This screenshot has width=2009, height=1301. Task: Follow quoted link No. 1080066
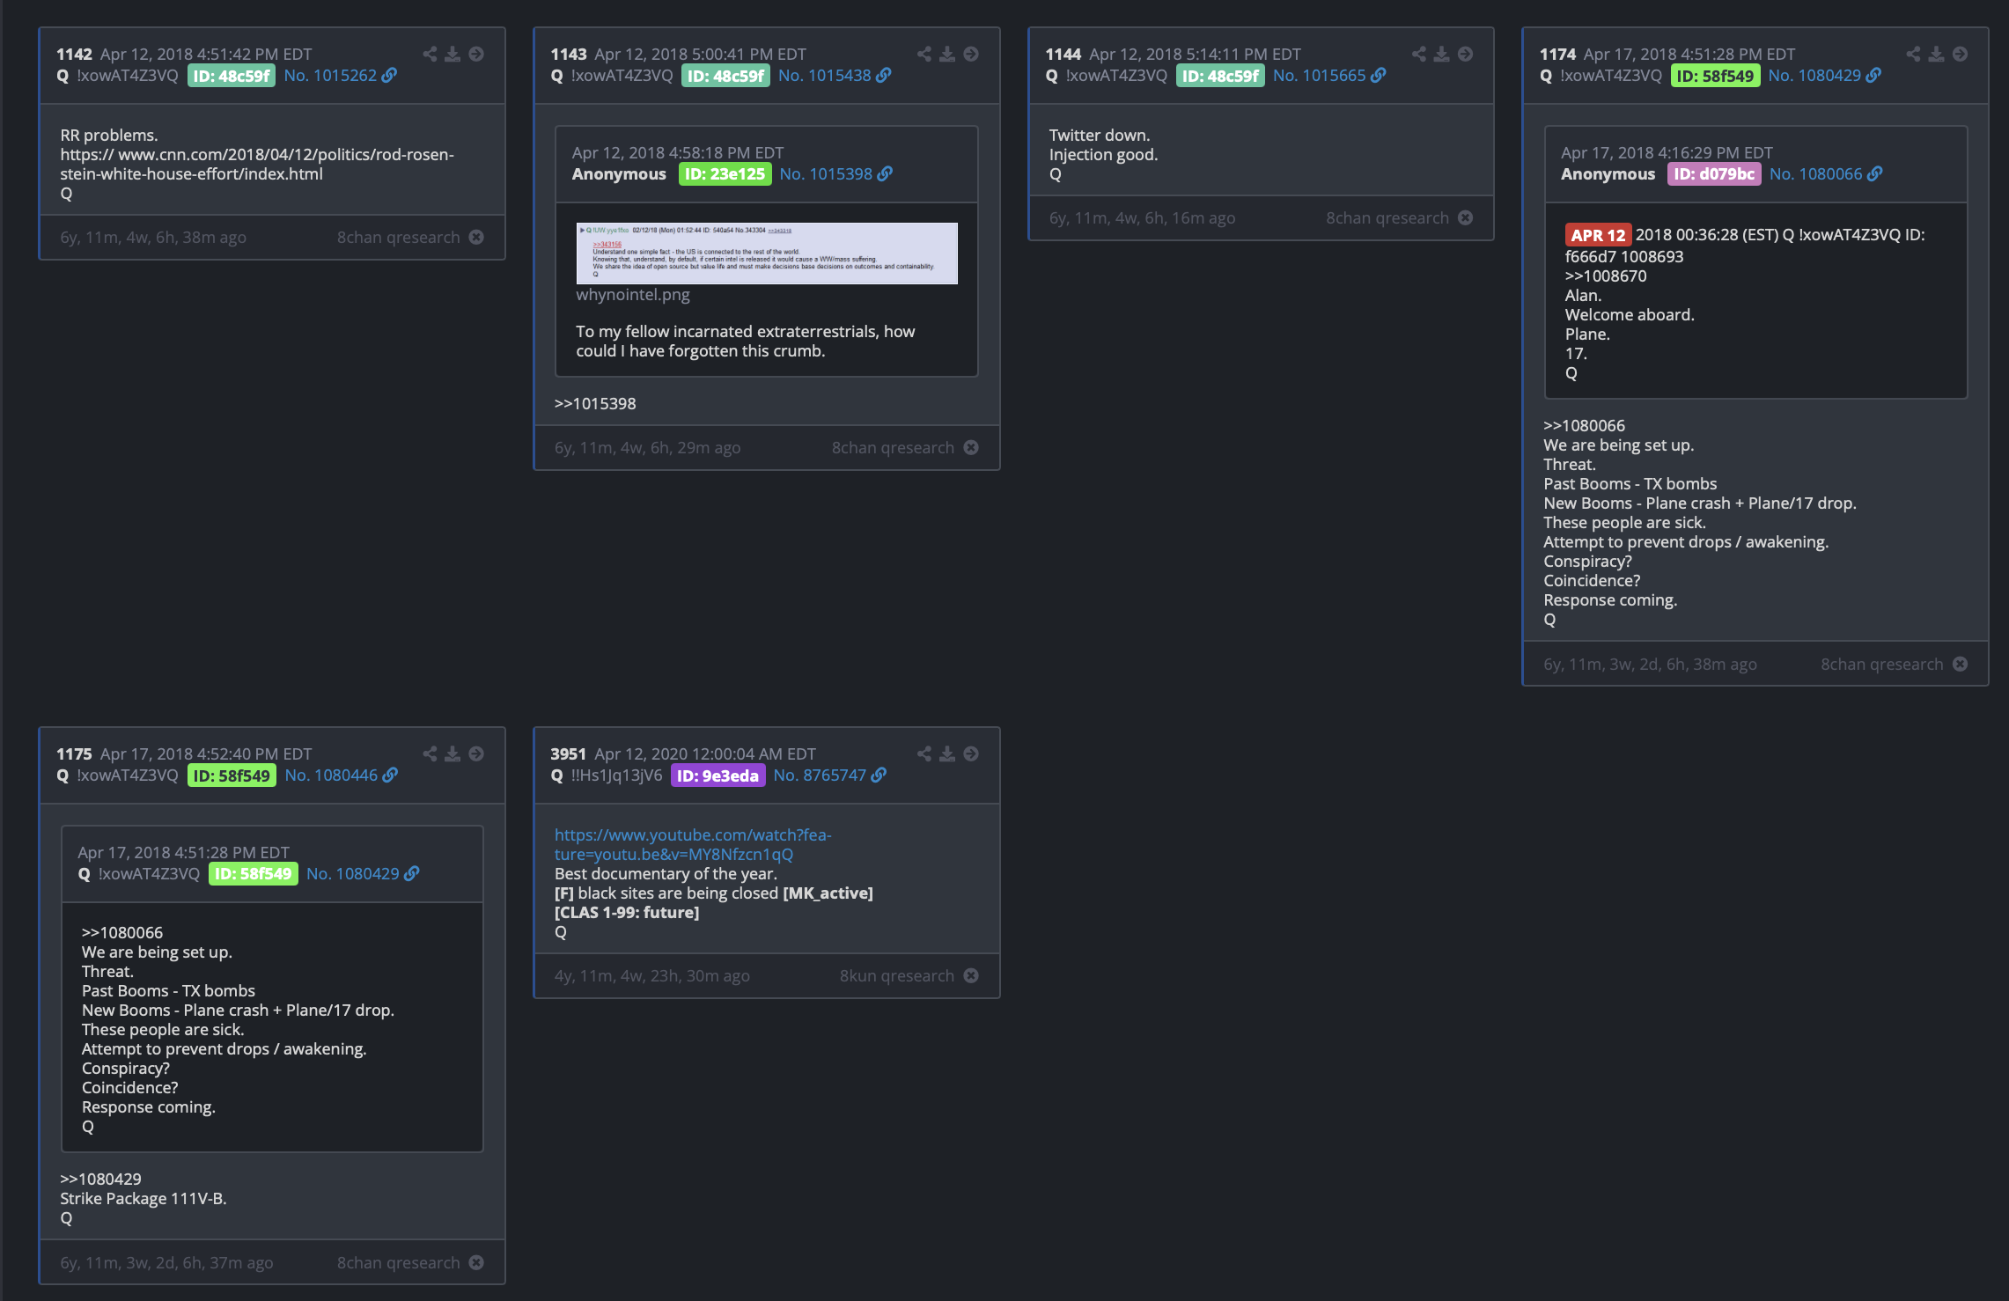1826,174
